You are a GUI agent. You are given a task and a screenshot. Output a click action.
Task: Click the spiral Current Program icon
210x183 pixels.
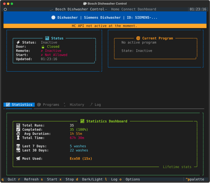138,38
